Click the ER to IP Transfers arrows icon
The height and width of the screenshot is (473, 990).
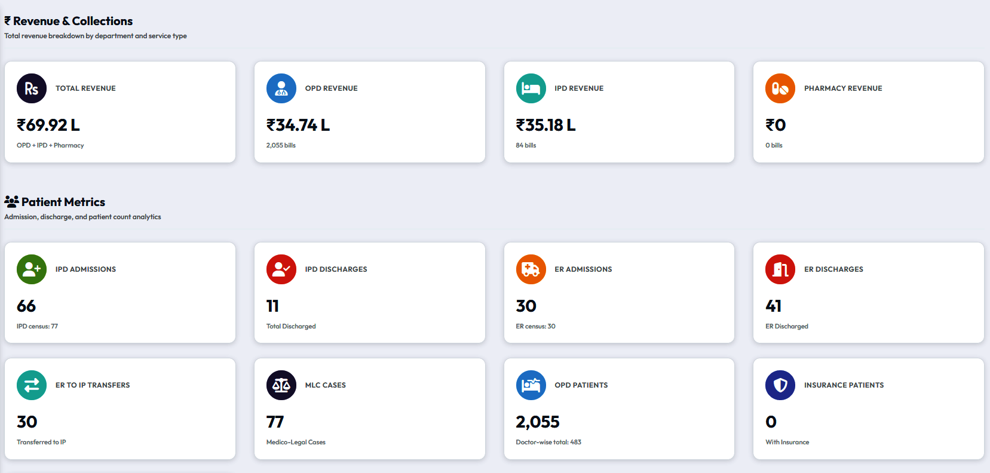pos(32,385)
